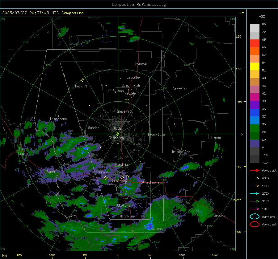Screen dimensions: 278x259
Task: Click the Brooks label on map
Action: 220,216
